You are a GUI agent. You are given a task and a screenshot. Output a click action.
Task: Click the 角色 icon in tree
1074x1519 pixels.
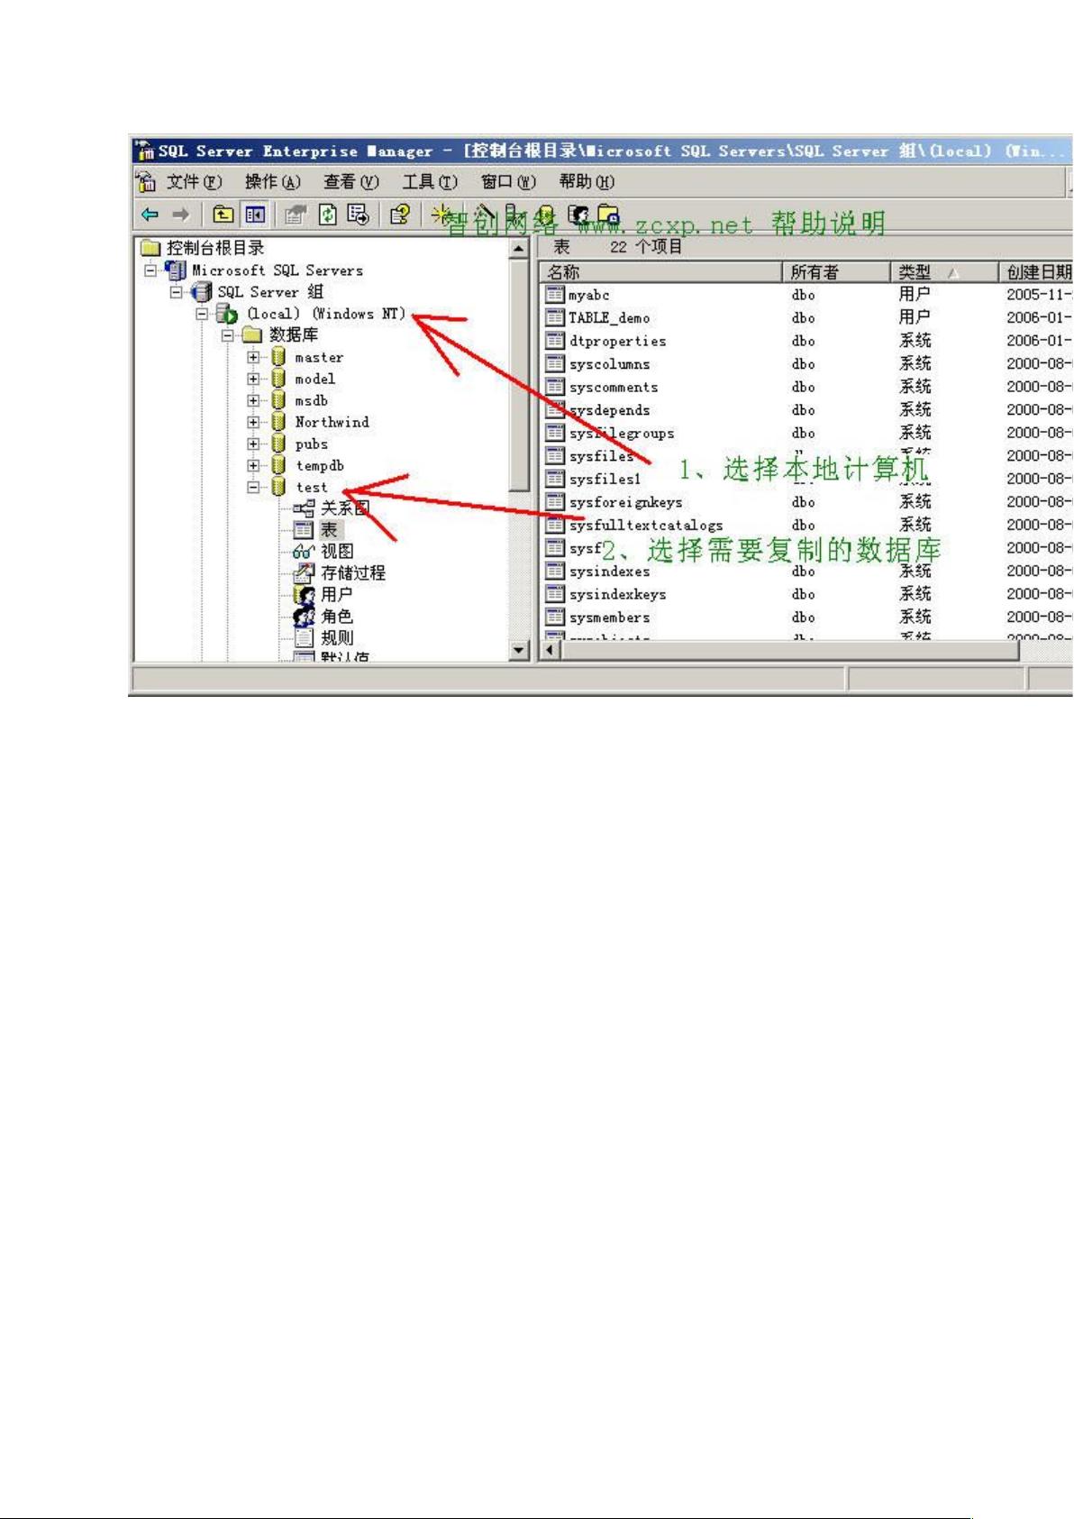(x=304, y=617)
